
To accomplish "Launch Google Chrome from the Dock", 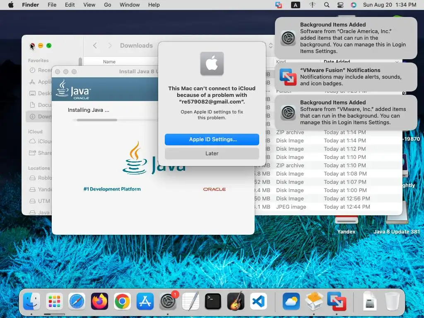I will (122, 301).
